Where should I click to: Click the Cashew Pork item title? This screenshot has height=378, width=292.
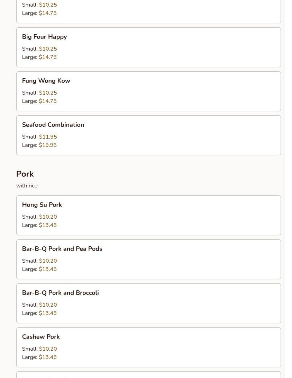coord(41,337)
